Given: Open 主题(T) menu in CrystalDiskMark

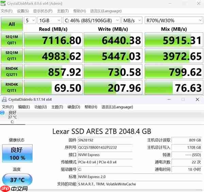Looking at the screenshot, I should coord(63,11).
